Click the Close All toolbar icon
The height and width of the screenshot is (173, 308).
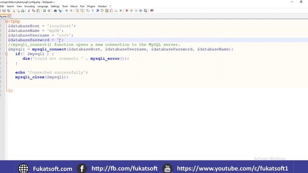pos(18,11)
